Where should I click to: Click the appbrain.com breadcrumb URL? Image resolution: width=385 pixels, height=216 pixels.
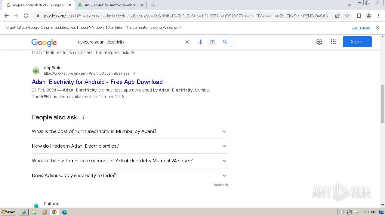point(87,73)
